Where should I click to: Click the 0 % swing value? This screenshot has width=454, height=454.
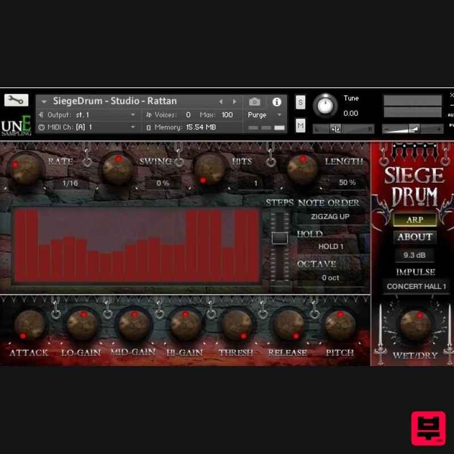click(163, 183)
